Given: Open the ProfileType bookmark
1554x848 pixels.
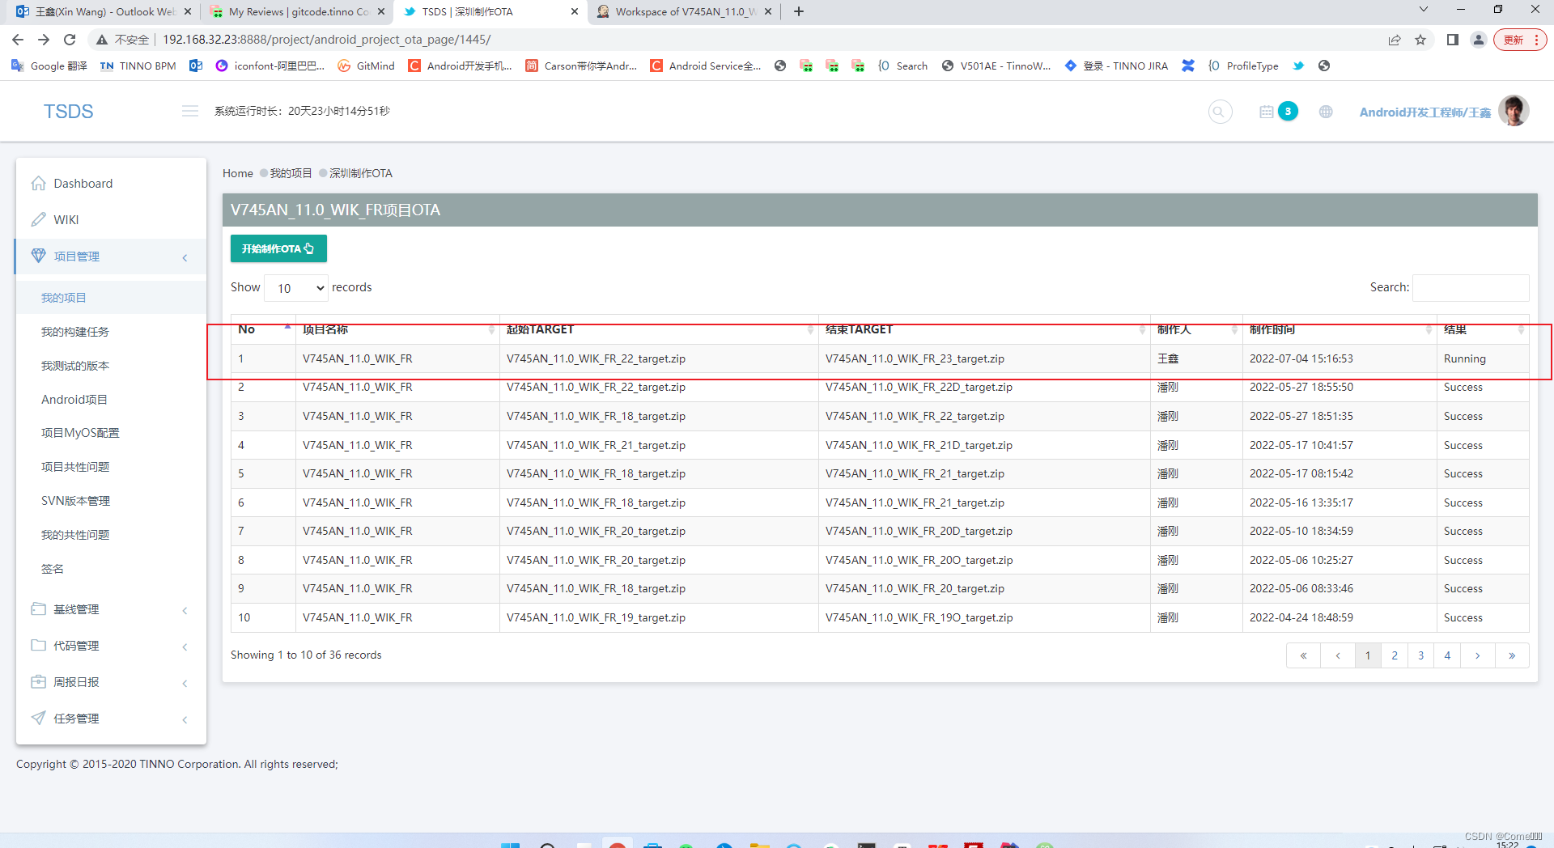Looking at the screenshot, I should pyautogui.click(x=1243, y=66).
